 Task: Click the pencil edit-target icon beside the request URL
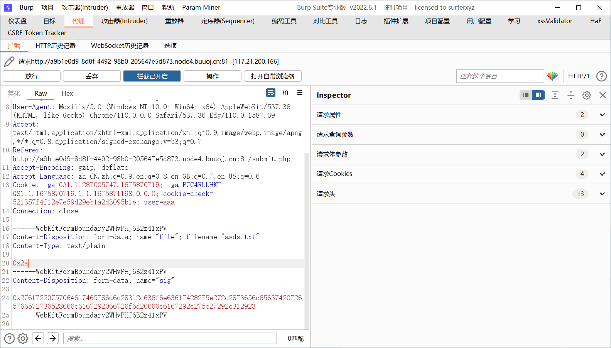coord(9,61)
